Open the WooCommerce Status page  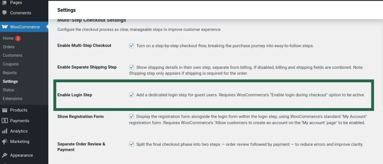click(x=8, y=90)
